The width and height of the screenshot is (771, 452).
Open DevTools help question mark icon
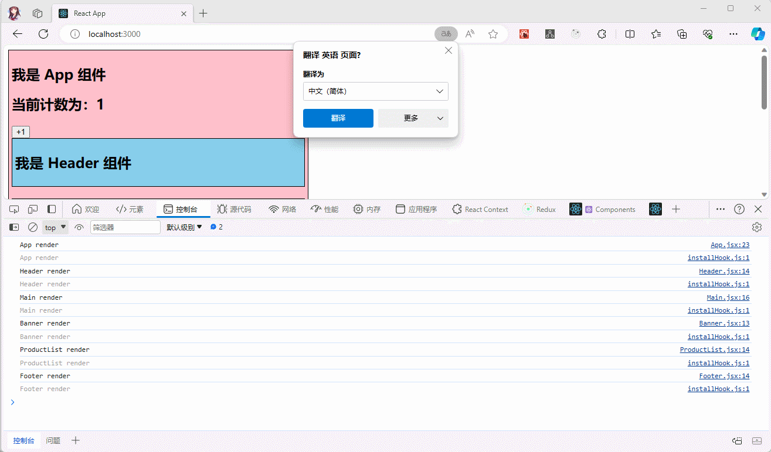point(739,209)
